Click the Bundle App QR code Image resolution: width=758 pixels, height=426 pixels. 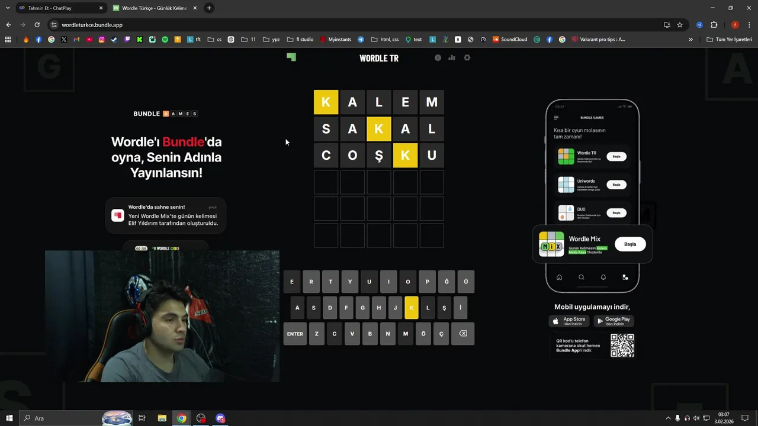(622, 346)
